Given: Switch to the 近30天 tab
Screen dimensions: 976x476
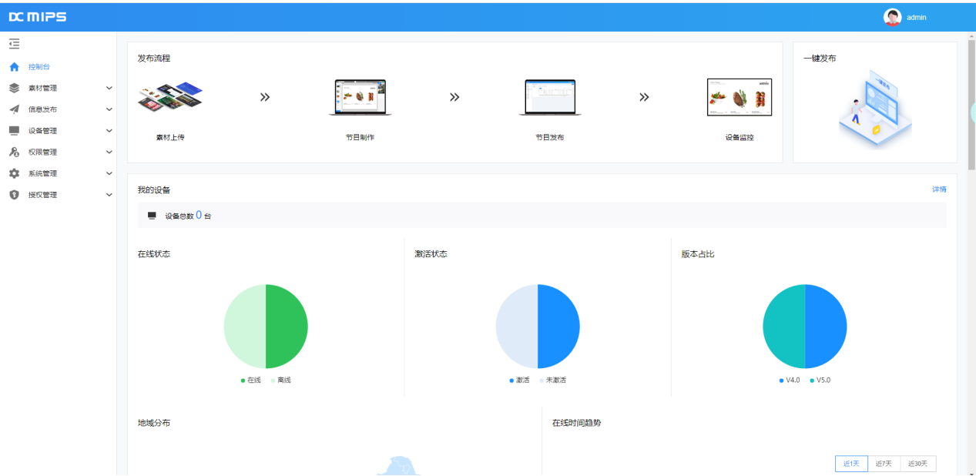Looking at the screenshot, I should (917, 464).
